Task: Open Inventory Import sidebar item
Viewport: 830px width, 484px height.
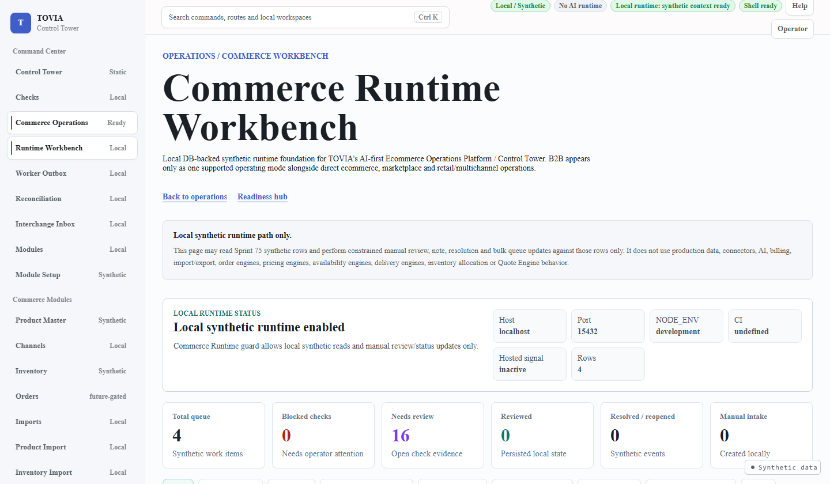Action: coord(72,472)
